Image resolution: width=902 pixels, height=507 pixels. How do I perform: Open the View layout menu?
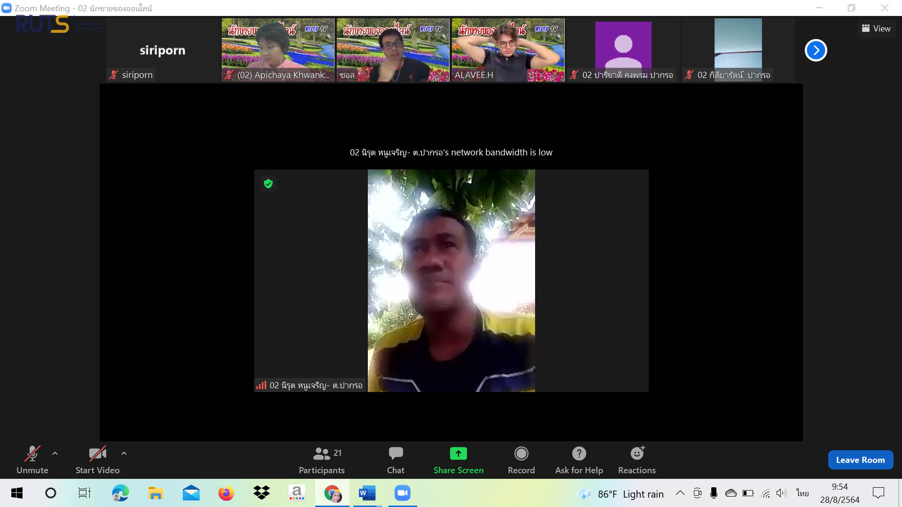(x=877, y=29)
